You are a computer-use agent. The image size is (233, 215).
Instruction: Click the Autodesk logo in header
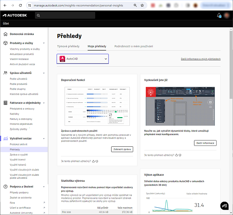pos(15,15)
